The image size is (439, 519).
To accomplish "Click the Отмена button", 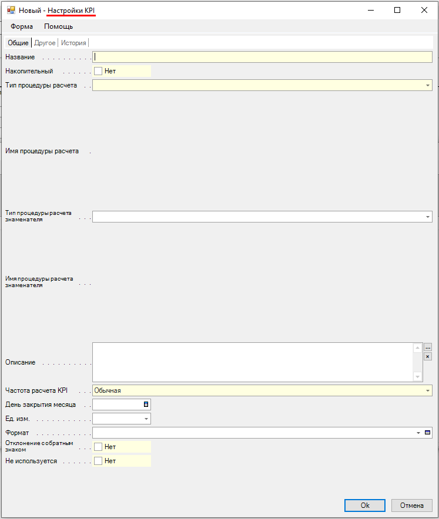I will 411,505.
